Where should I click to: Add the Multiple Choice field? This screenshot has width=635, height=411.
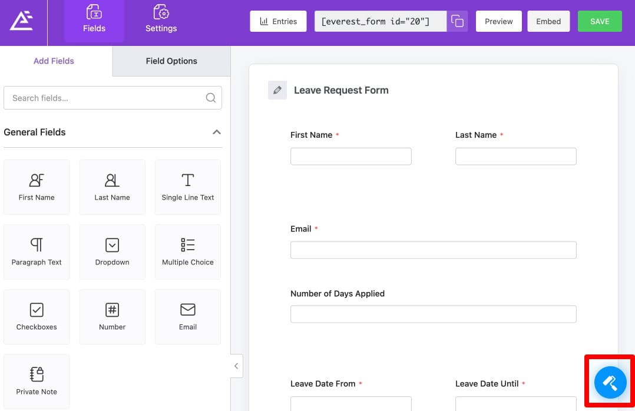(x=188, y=252)
